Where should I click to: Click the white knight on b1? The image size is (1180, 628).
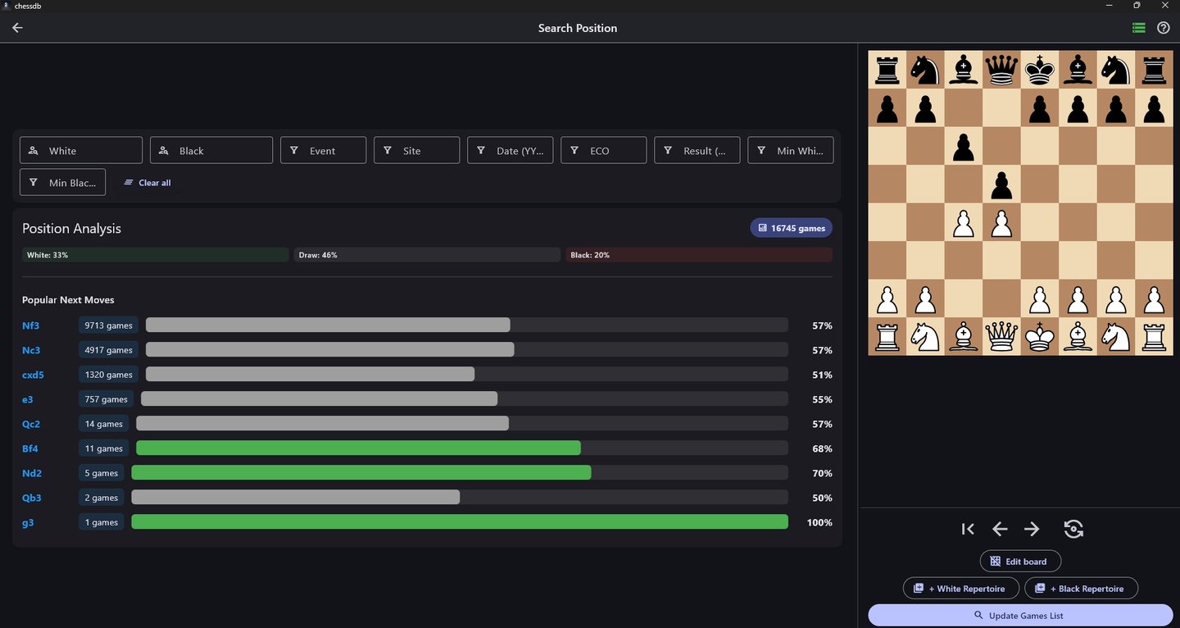click(x=925, y=336)
